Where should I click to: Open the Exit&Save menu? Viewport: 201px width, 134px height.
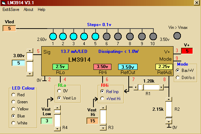coord(11,10)
